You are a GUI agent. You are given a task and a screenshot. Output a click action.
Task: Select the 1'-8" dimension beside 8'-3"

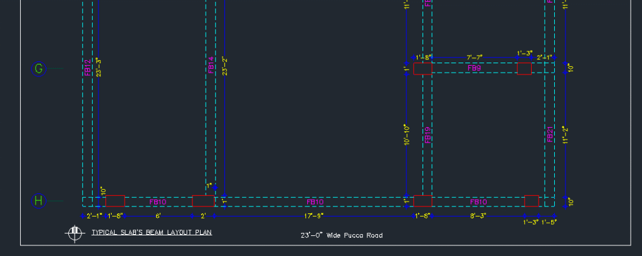click(x=422, y=215)
